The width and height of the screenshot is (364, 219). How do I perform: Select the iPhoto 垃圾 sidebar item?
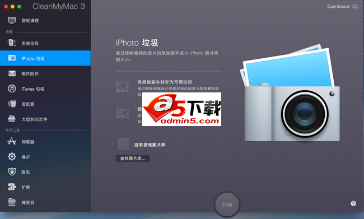pyautogui.click(x=45, y=58)
